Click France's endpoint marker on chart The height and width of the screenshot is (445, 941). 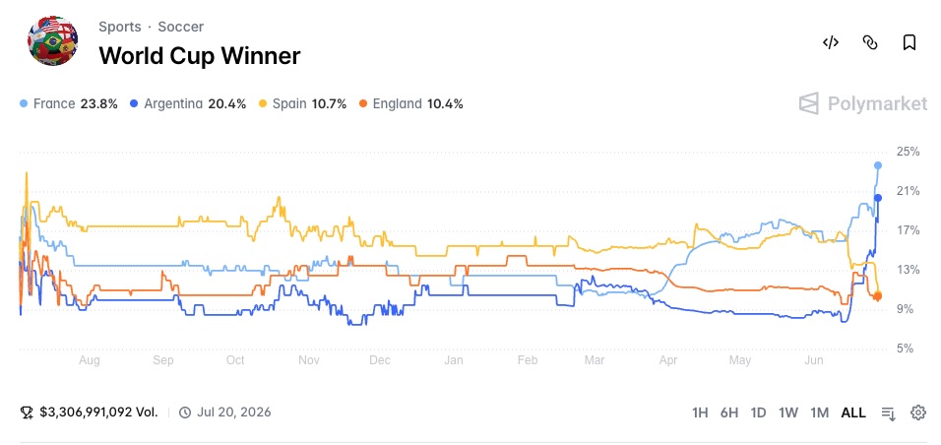878,165
